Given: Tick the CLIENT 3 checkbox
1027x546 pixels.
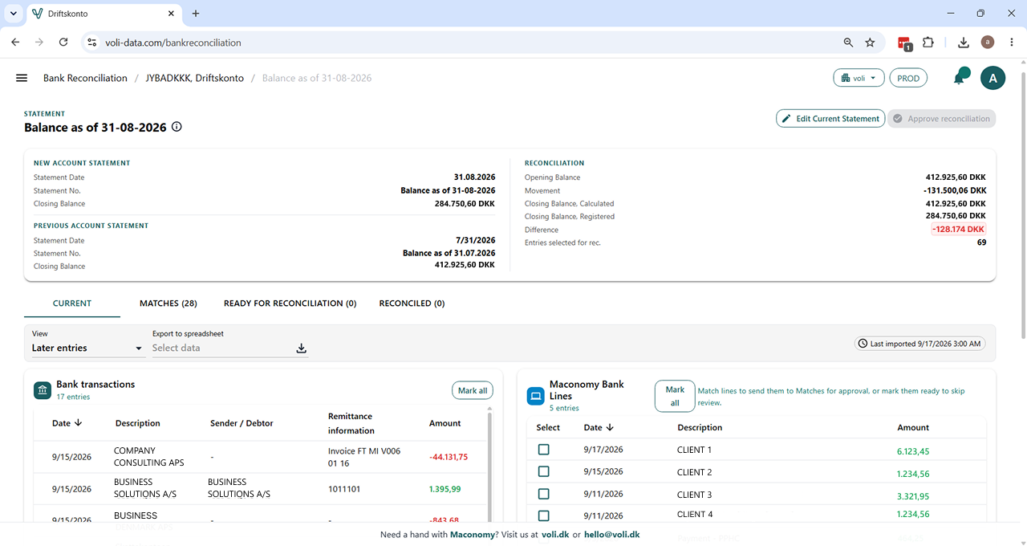Looking at the screenshot, I should [544, 494].
